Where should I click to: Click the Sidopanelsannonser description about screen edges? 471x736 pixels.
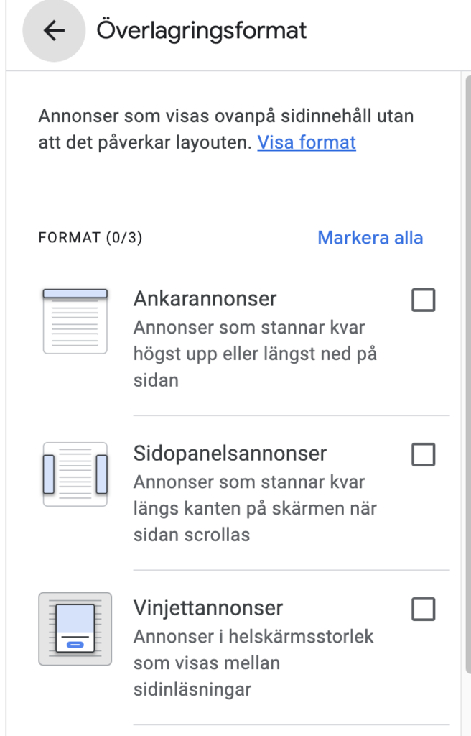[255, 508]
